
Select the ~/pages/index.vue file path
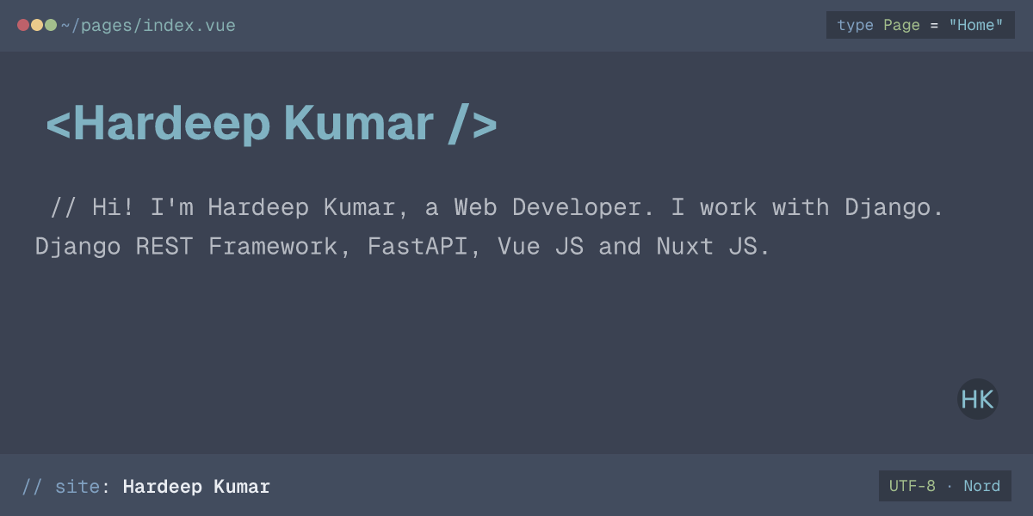click(x=148, y=26)
